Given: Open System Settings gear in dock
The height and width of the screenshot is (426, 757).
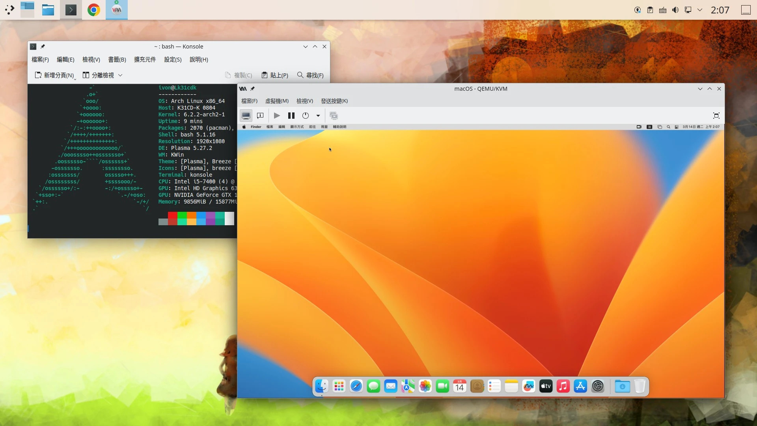Looking at the screenshot, I should tap(598, 386).
